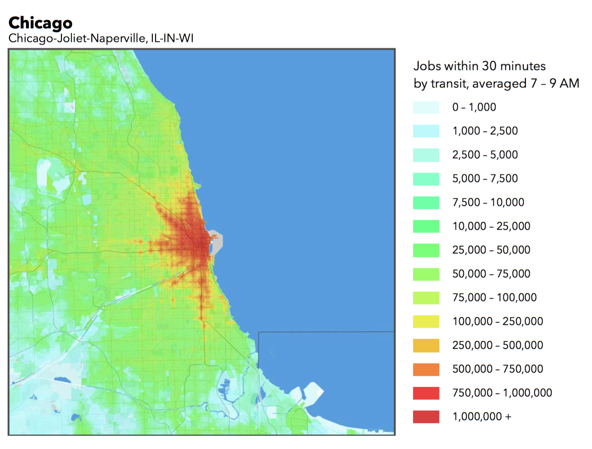
Task: Click the yellow 100,000 – 250,000 swatch
Action: click(x=426, y=321)
